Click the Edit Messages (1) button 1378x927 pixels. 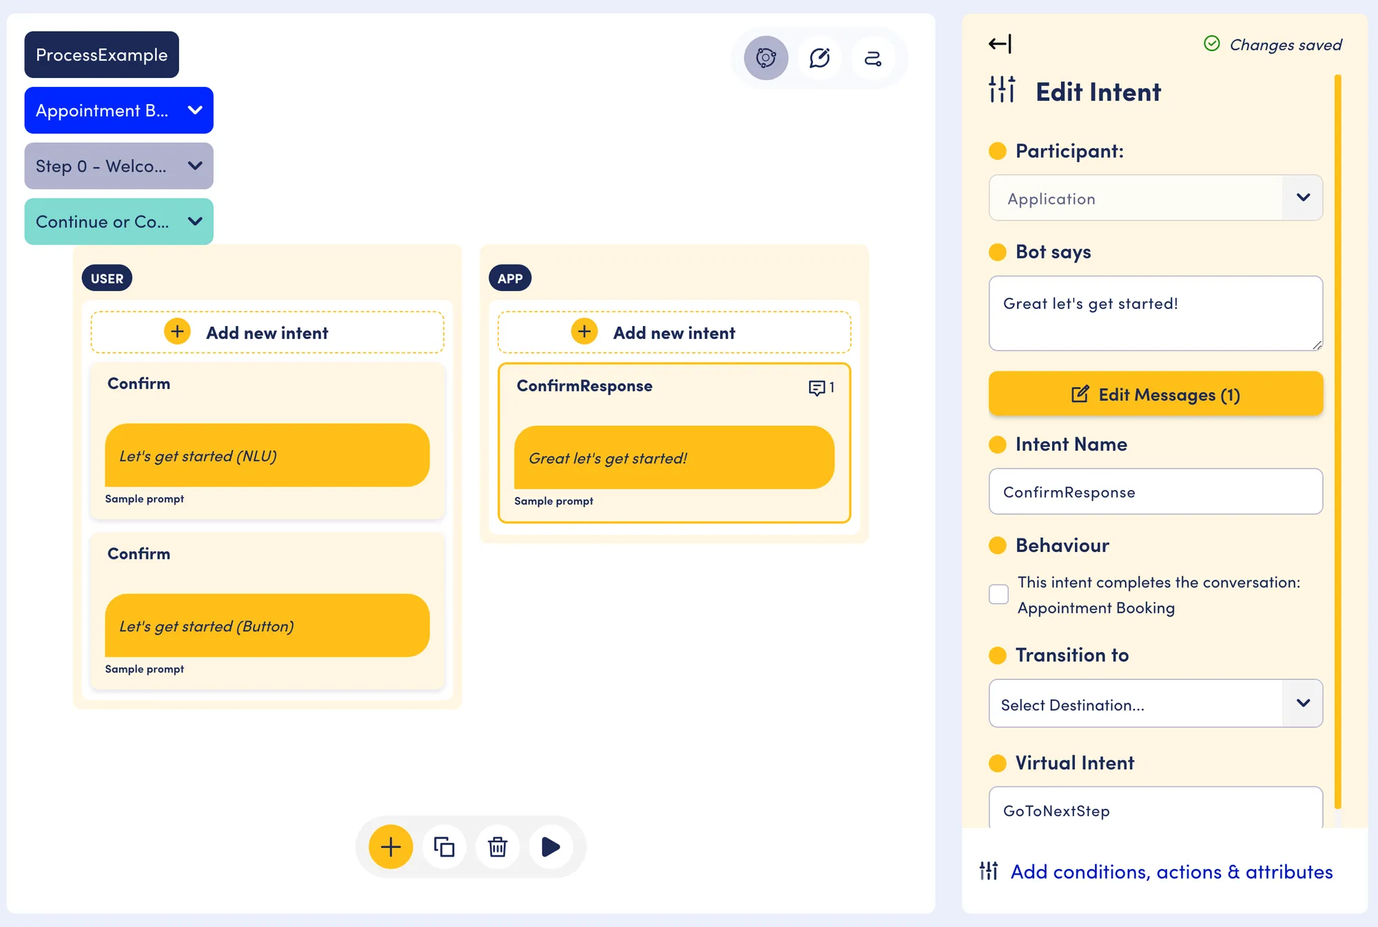pos(1155,394)
